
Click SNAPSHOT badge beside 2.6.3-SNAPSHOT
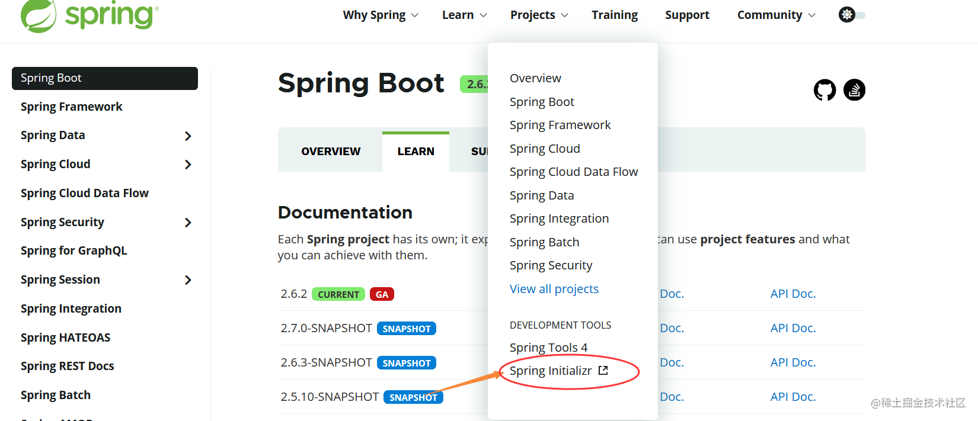pos(407,363)
